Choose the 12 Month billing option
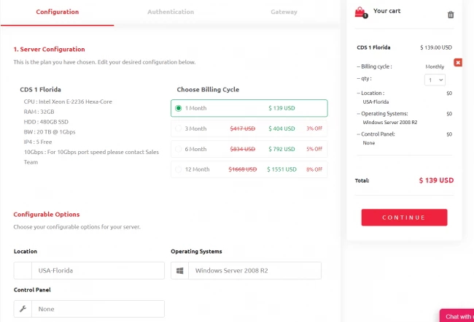Screen dimensions: 474x322 (249, 169)
